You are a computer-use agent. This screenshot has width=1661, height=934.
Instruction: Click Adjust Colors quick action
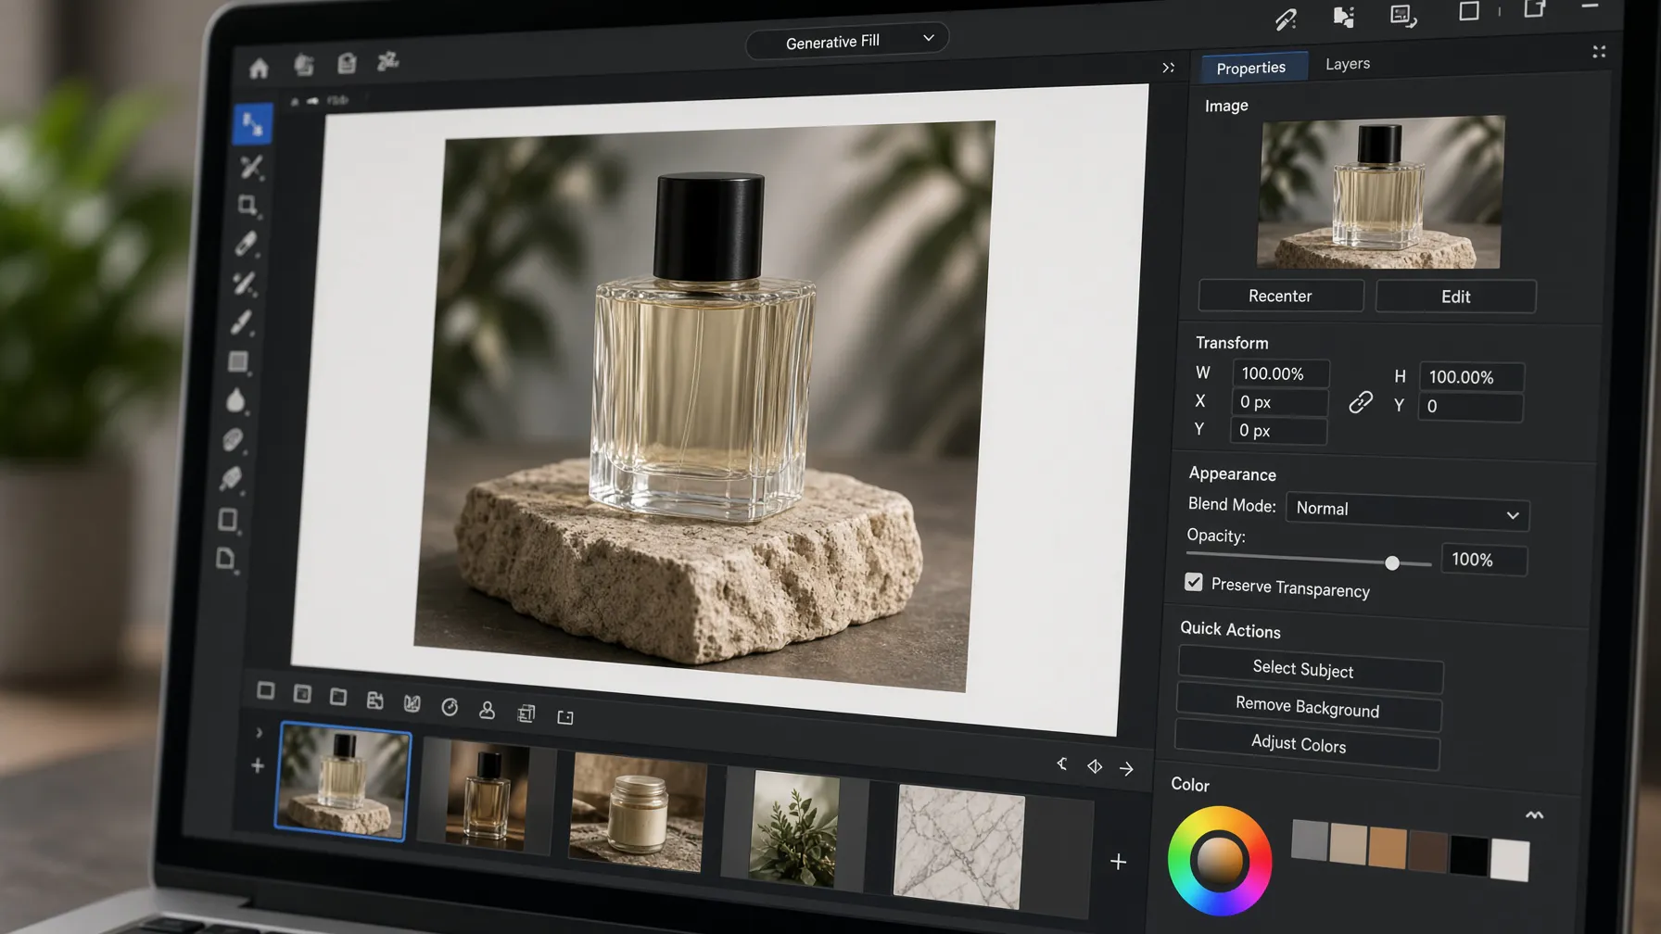point(1305,744)
